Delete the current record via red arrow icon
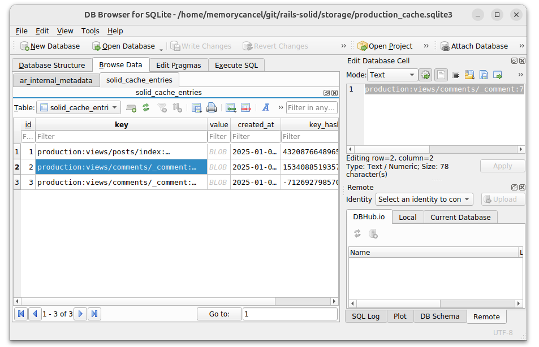539x347 pixels. pyautogui.click(x=246, y=108)
